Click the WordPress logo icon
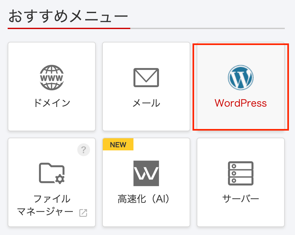The width and height of the screenshot is (295, 235). (x=241, y=78)
